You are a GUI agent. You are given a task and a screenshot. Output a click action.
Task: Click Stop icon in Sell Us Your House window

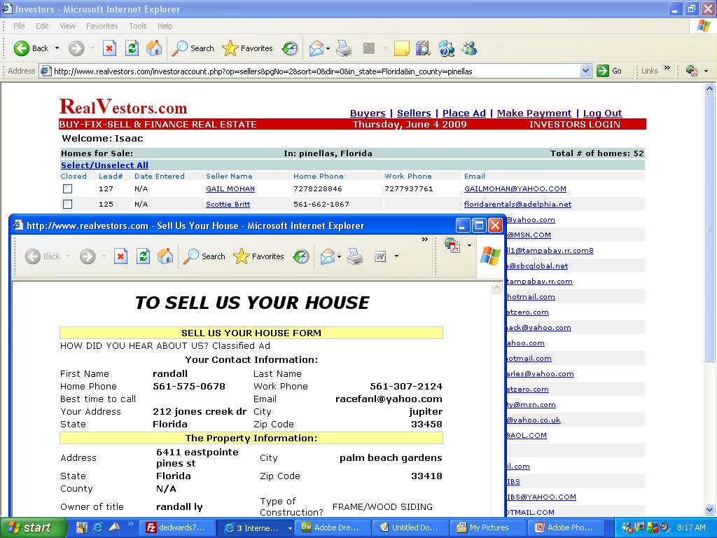(120, 256)
